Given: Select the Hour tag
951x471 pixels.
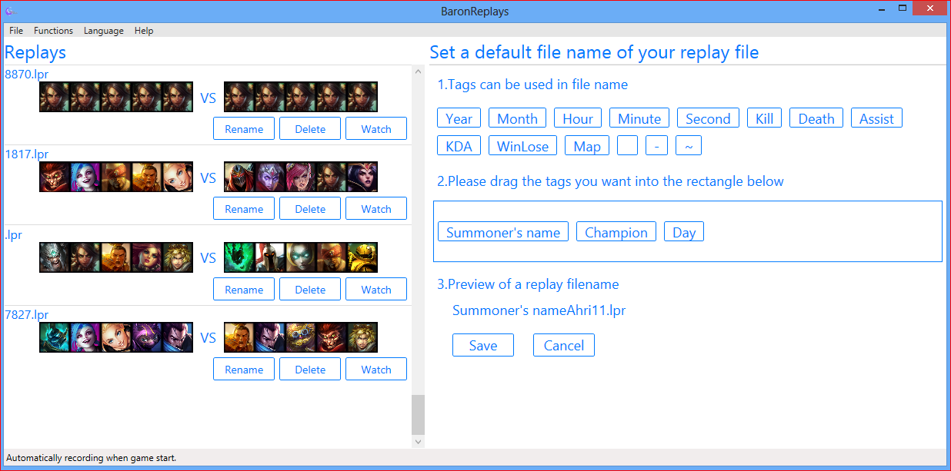Looking at the screenshot, I should coord(578,118).
